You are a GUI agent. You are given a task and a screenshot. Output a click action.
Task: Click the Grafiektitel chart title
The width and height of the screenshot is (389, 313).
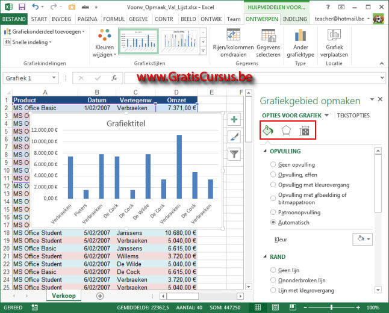tap(126, 123)
